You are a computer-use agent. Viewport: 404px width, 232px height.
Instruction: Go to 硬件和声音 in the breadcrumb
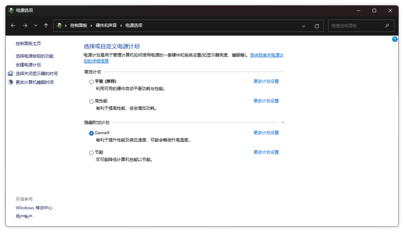pyautogui.click(x=106, y=25)
